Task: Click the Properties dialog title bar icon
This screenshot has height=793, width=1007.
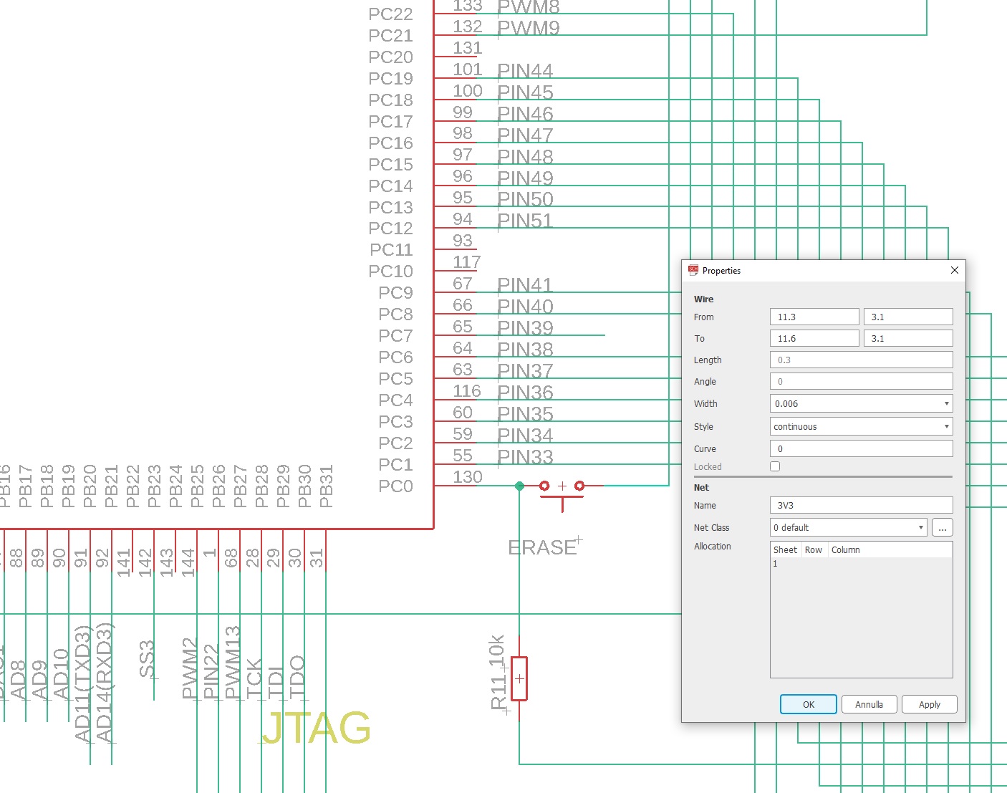Action: (x=692, y=270)
